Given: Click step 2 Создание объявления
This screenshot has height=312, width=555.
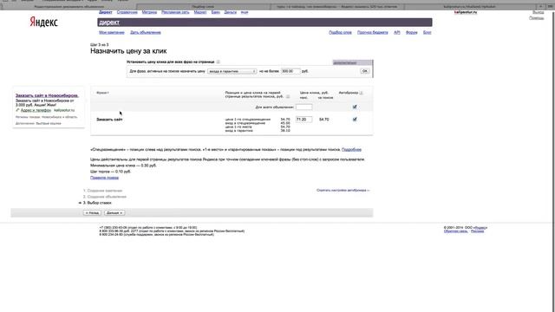Looking at the screenshot, I should (x=107, y=197).
